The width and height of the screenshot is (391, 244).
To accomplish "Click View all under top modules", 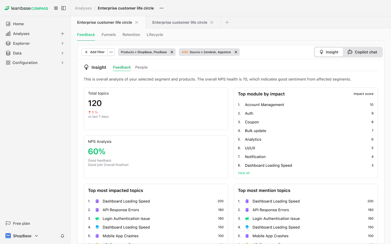I will coord(244,173).
